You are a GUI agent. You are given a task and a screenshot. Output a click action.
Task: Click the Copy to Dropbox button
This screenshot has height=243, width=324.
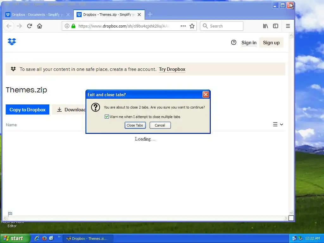coord(28,109)
